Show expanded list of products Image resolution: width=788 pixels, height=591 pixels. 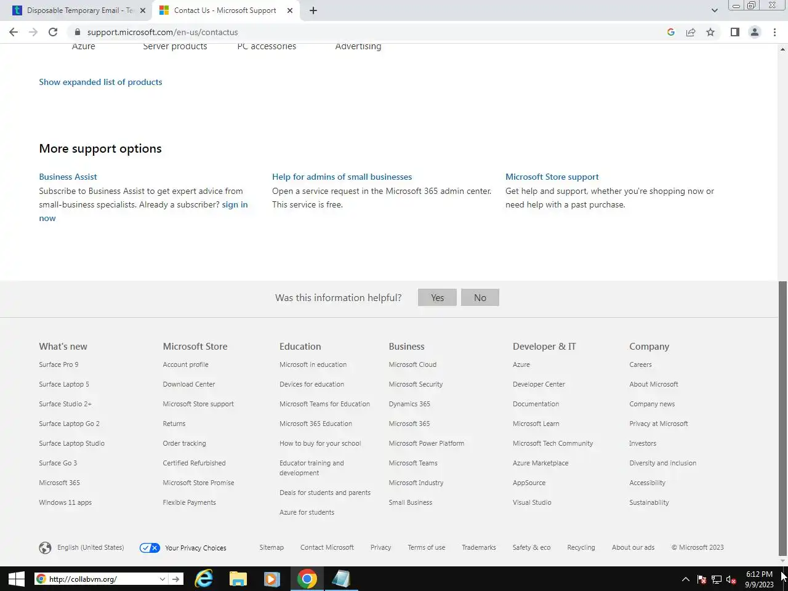100,82
